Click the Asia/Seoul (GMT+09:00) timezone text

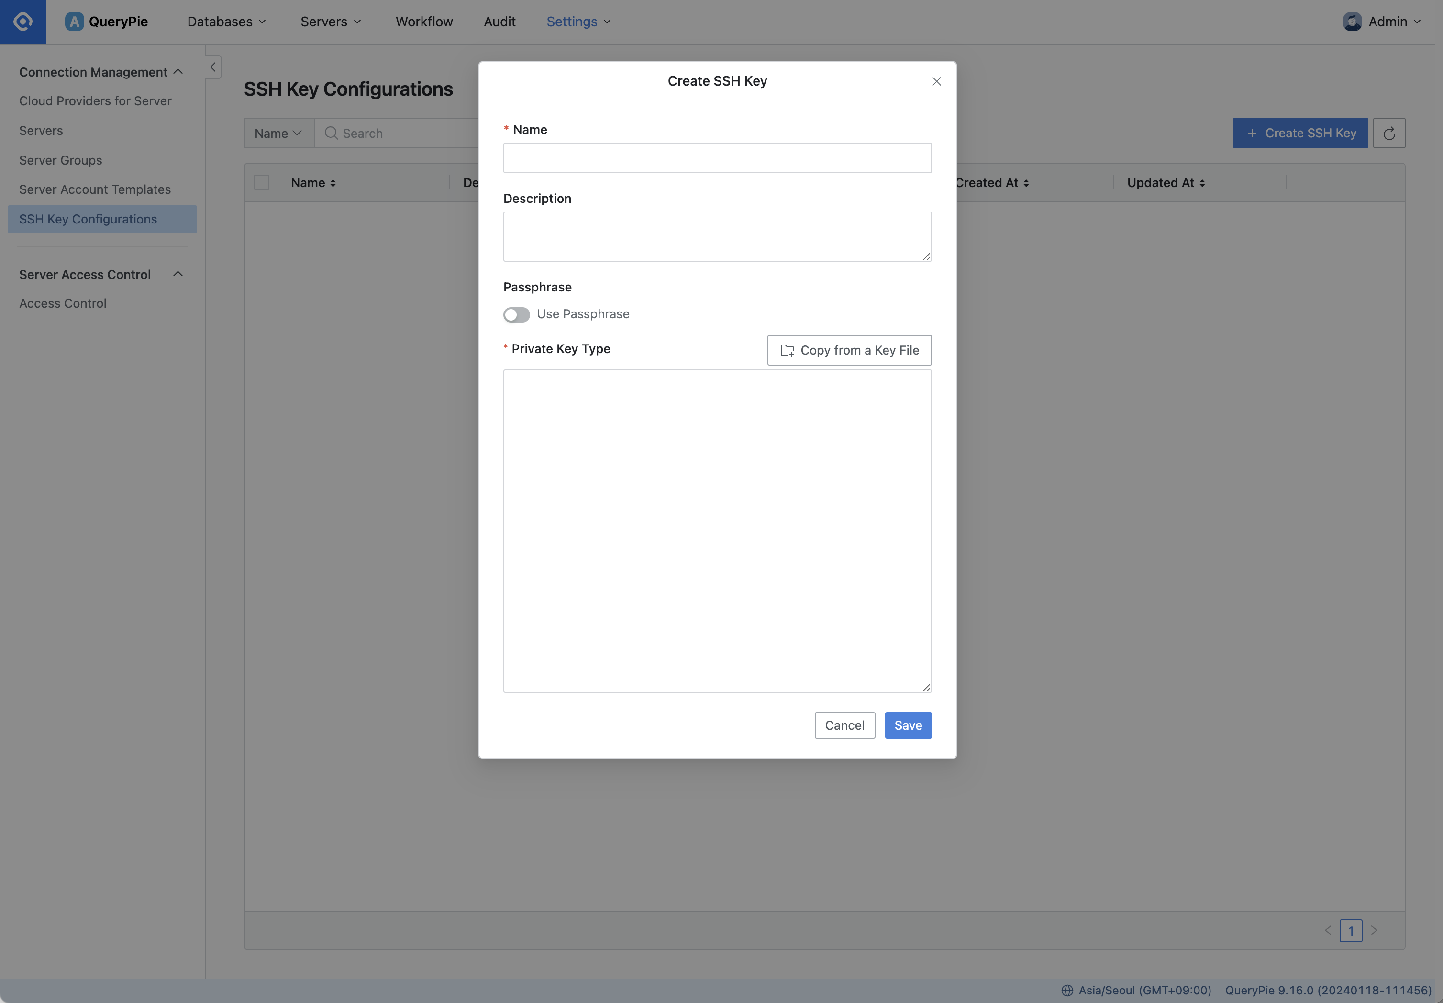[x=1144, y=990]
